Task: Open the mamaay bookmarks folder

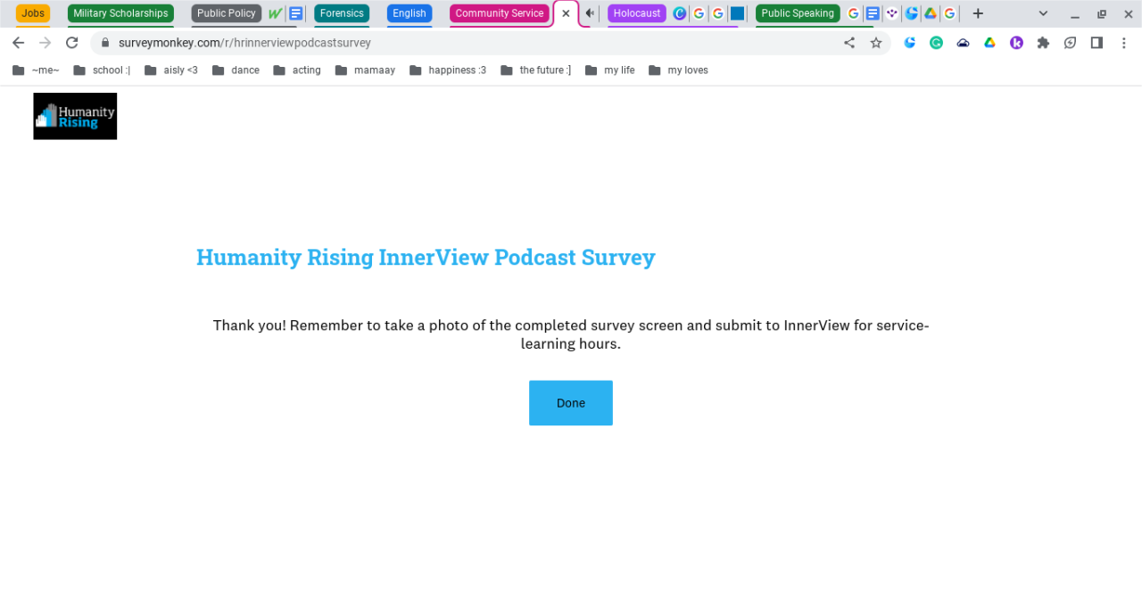Action: pyautogui.click(x=365, y=70)
